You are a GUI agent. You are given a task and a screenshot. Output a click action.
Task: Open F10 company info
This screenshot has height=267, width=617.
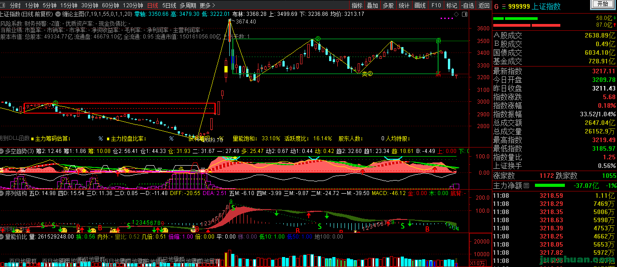436,5
